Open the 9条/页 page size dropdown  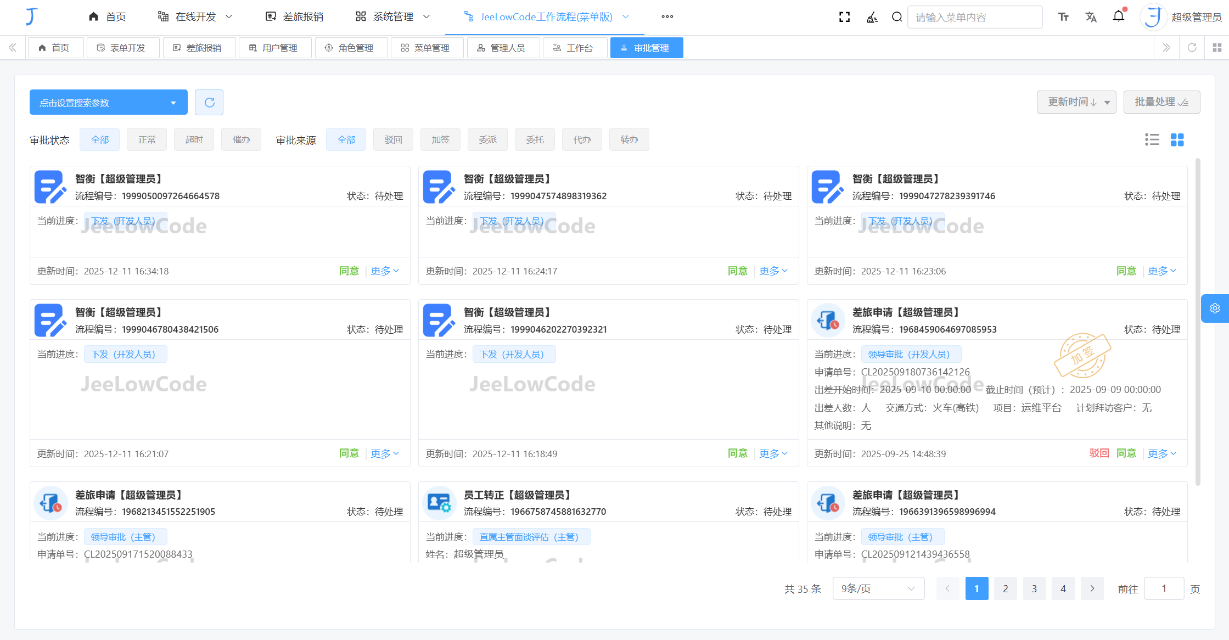pyautogui.click(x=878, y=588)
